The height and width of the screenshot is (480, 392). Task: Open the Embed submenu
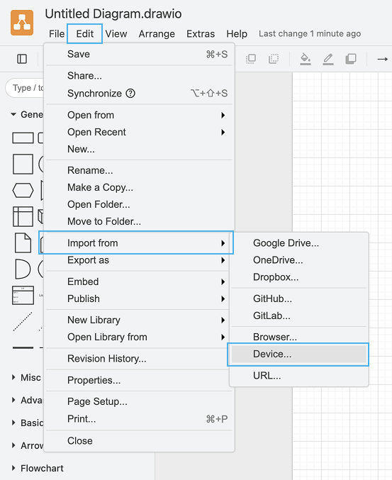139,281
